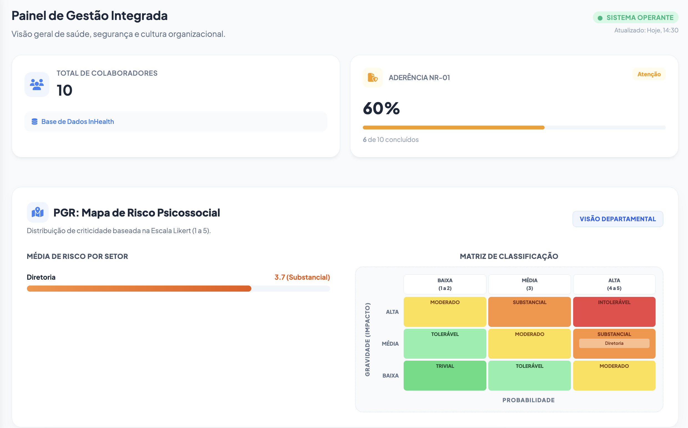The height and width of the screenshot is (428, 688).
Task: Click the Baixa (1 a 2) column header
Action: pos(445,284)
